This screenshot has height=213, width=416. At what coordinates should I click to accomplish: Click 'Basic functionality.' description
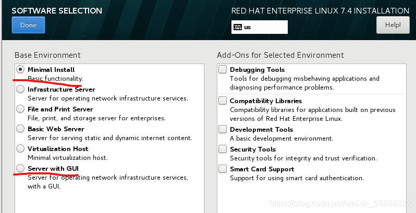click(55, 79)
